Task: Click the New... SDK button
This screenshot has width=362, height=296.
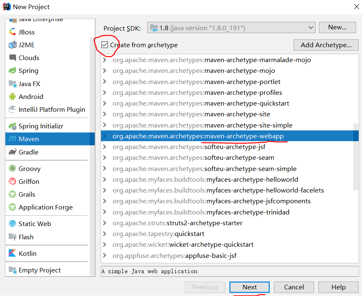Action: [x=337, y=27]
